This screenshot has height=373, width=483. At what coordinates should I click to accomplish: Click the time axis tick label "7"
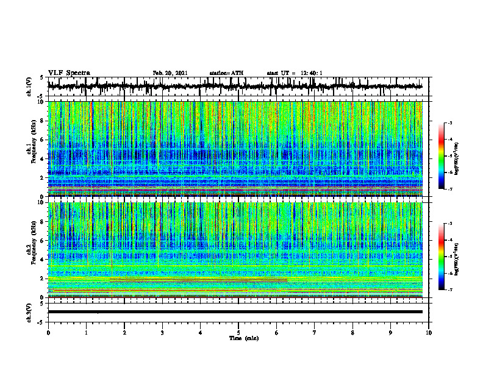(x=315, y=333)
